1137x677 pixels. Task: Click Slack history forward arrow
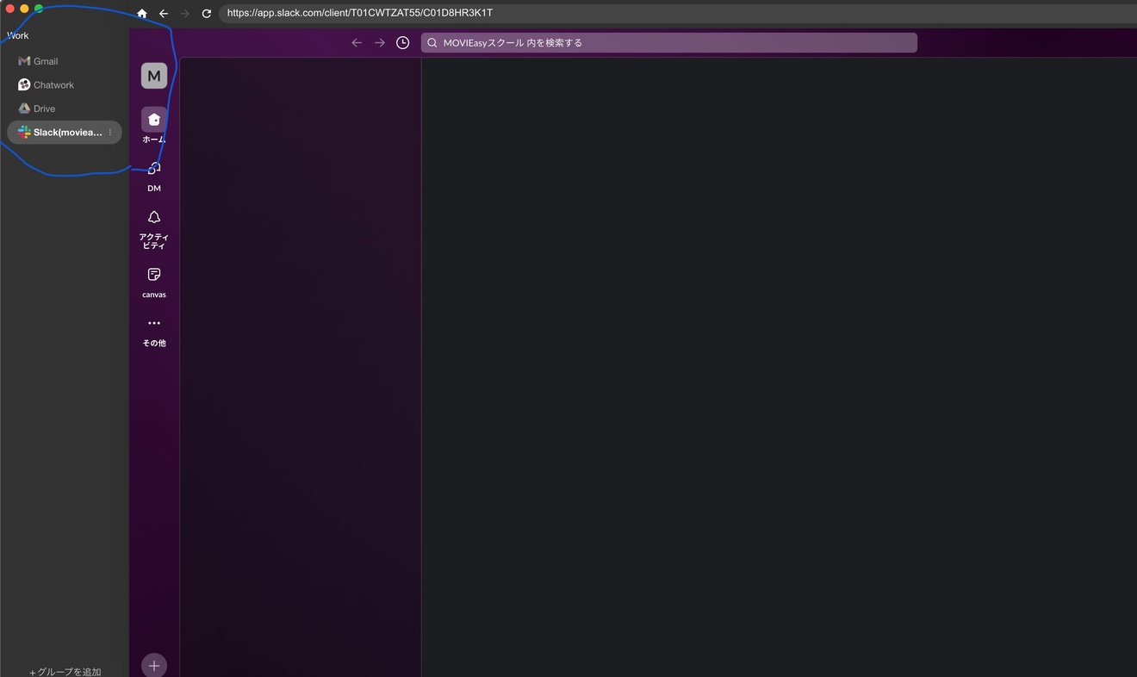click(380, 42)
